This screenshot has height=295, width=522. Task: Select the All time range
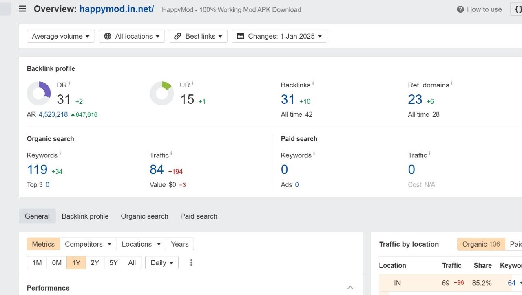132,263
